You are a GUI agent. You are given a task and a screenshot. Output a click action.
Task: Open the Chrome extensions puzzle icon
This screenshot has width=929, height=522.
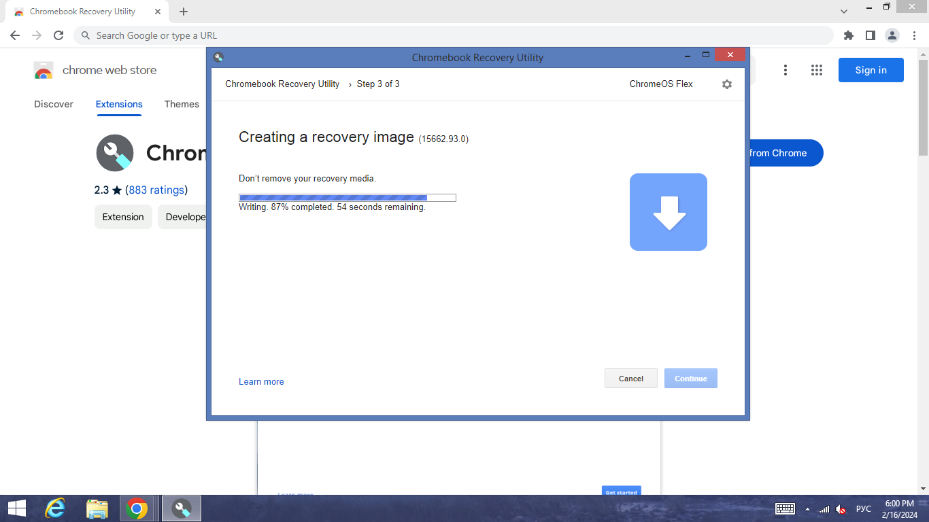coord(848,35)
